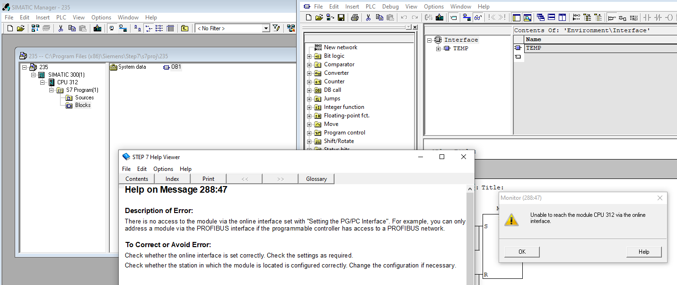Cut selection in SIMATIC Manager toolbar

pos(61,28)
